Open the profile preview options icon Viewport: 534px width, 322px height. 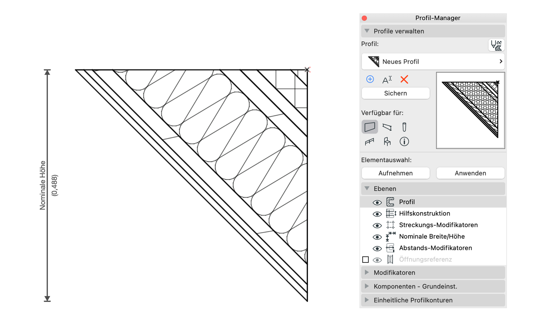click(496, 45)
